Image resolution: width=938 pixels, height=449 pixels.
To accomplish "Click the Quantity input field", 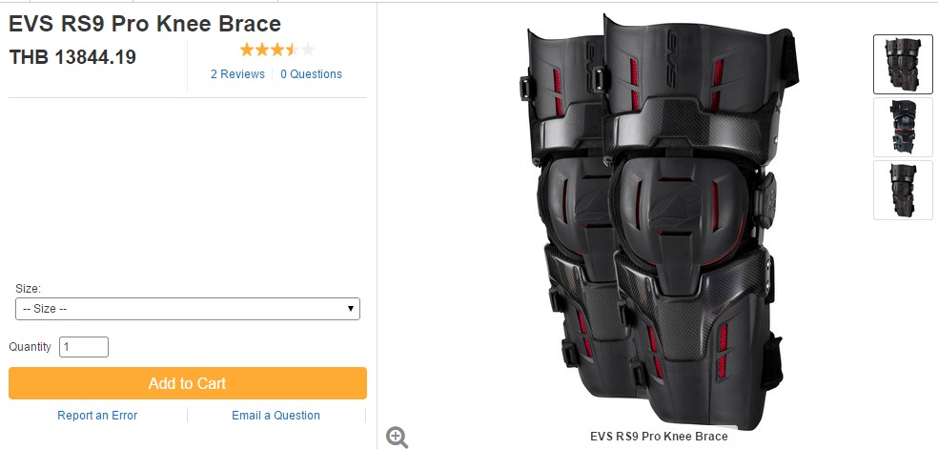I will (84, 347).
